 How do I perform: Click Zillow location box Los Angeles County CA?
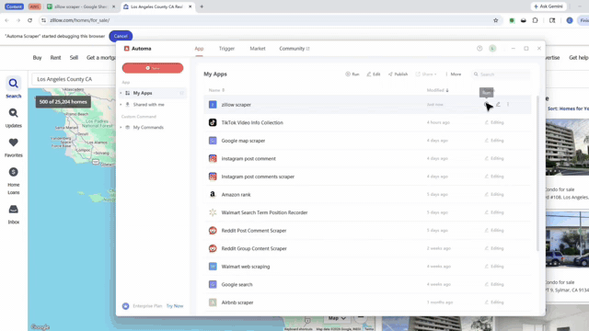74,79
